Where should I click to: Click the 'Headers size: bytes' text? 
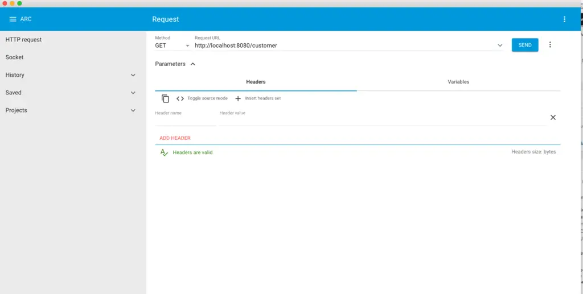[533, 152]
